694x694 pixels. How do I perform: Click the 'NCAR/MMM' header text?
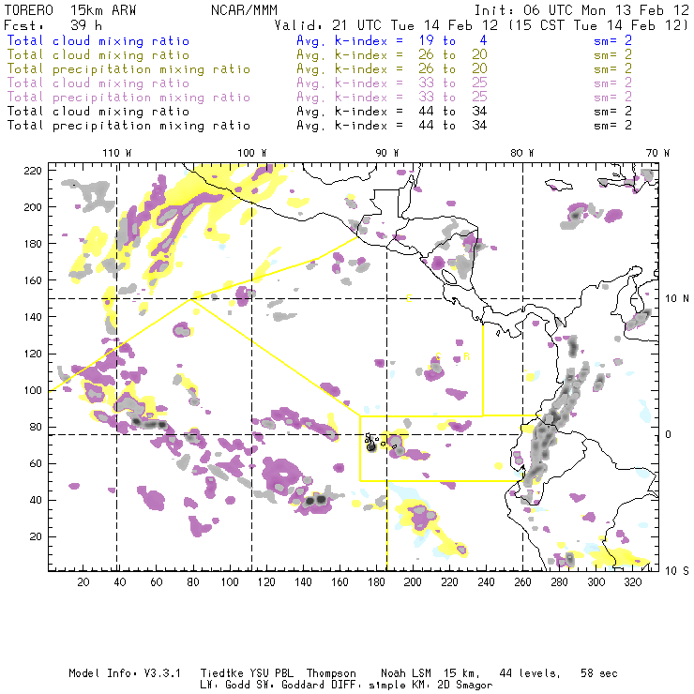244,10
